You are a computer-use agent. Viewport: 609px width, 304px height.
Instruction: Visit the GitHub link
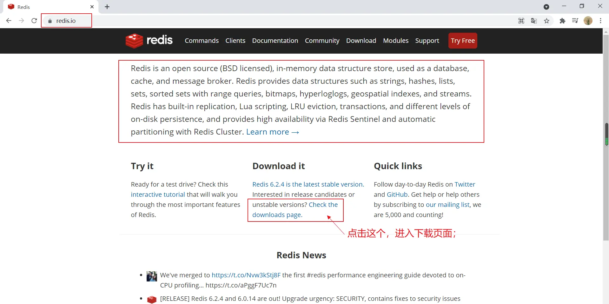tap(397, 195)
